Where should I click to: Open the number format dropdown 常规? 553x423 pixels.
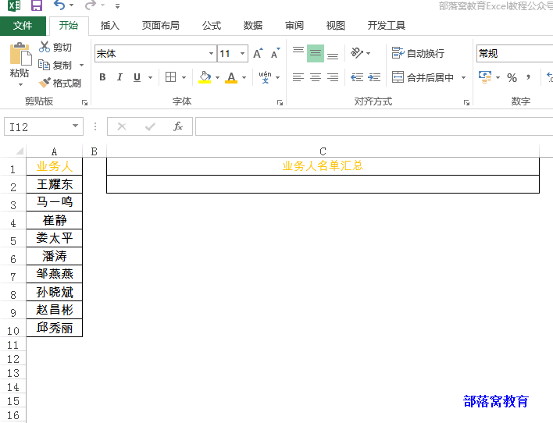512,54
